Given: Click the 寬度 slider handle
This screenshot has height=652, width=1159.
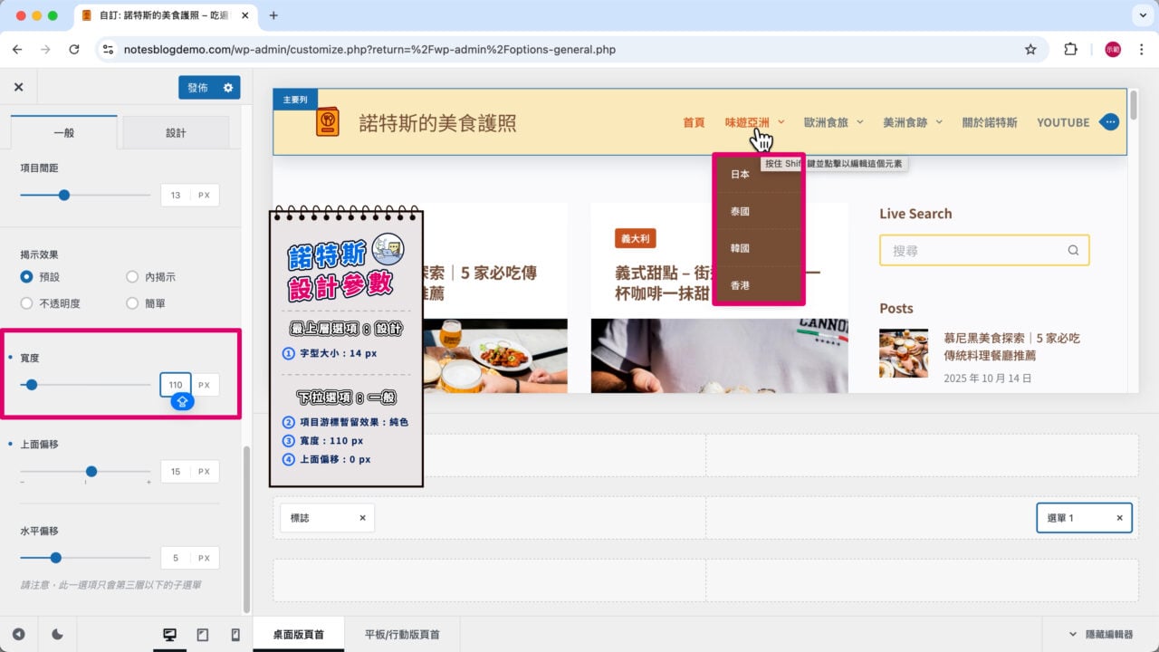Looking at the screenshot, I should click(32, 384).
